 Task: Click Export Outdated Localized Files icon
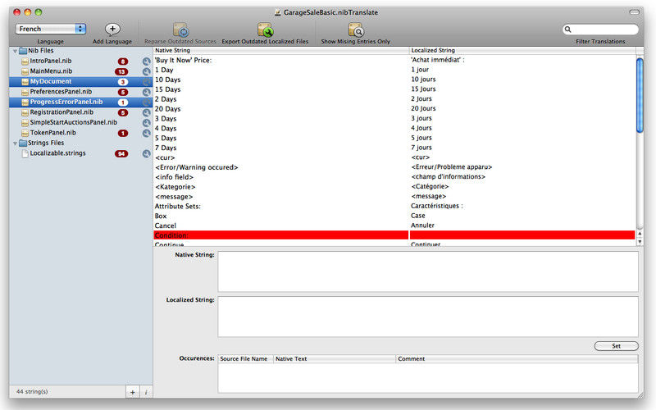(265, 30)
